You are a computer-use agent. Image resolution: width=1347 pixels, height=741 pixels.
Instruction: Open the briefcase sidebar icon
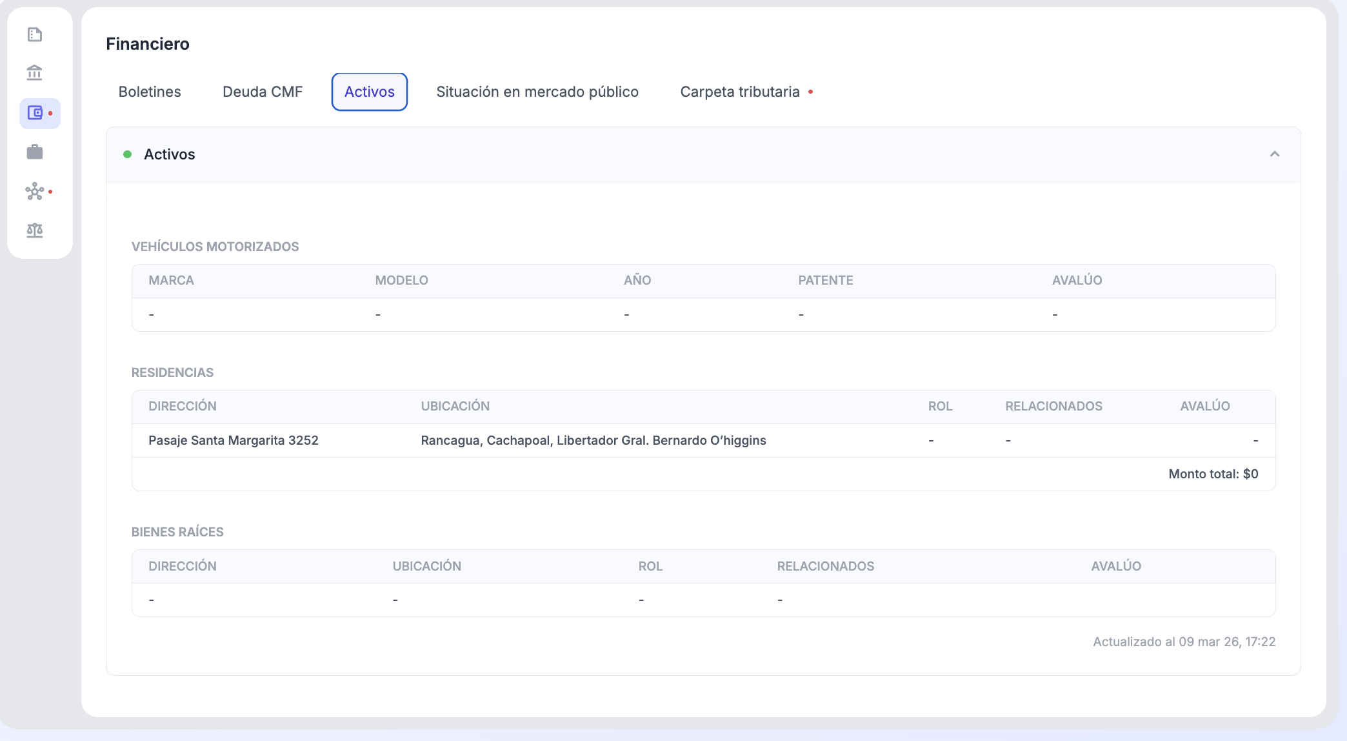35,152
